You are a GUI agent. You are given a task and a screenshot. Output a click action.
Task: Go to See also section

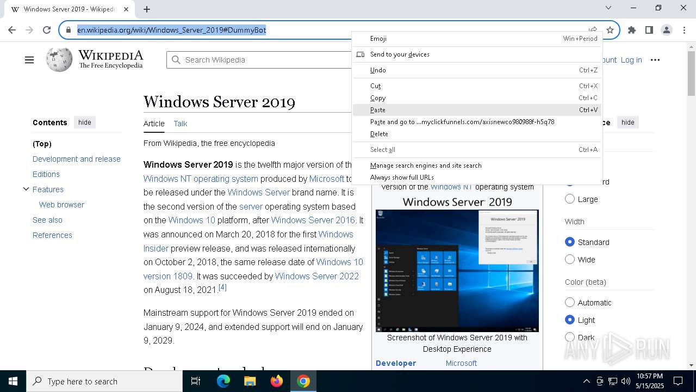[47, 220]
